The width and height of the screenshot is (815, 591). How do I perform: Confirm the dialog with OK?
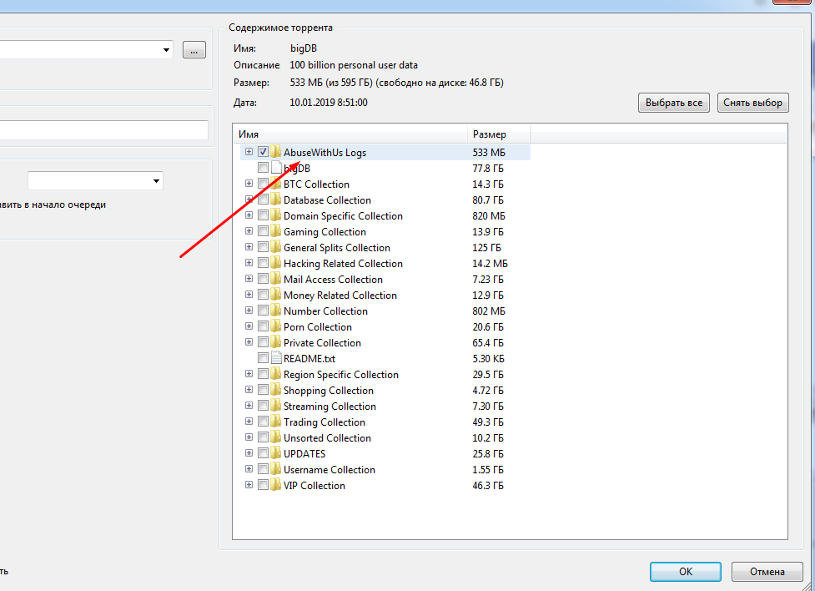click(x=685, y=572)
